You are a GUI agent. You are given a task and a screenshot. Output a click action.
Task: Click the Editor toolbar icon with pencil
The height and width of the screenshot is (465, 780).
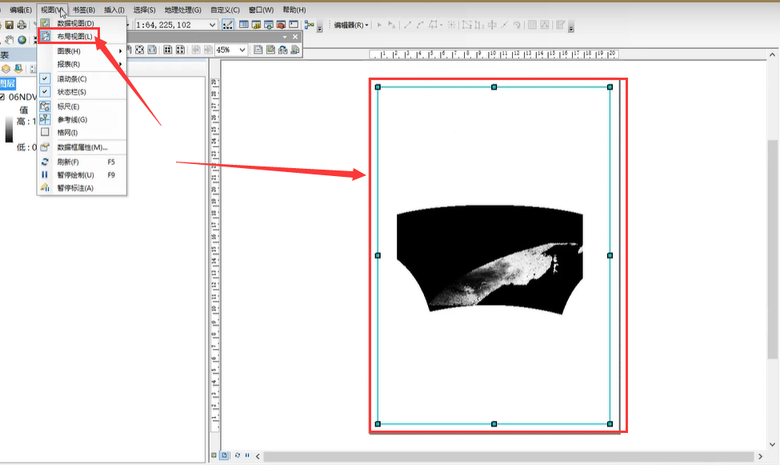click(228, 25)
